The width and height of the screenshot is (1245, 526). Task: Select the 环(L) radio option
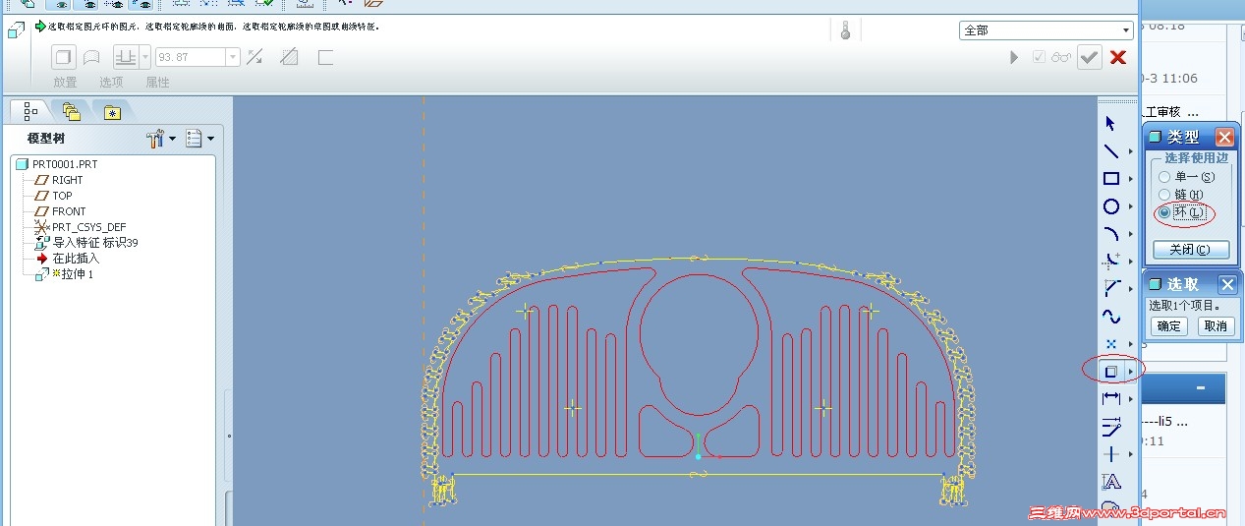pos(1164,212)
